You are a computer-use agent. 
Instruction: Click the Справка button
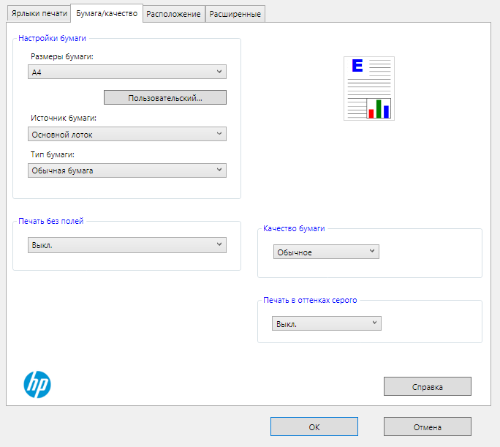coord(428,386)
